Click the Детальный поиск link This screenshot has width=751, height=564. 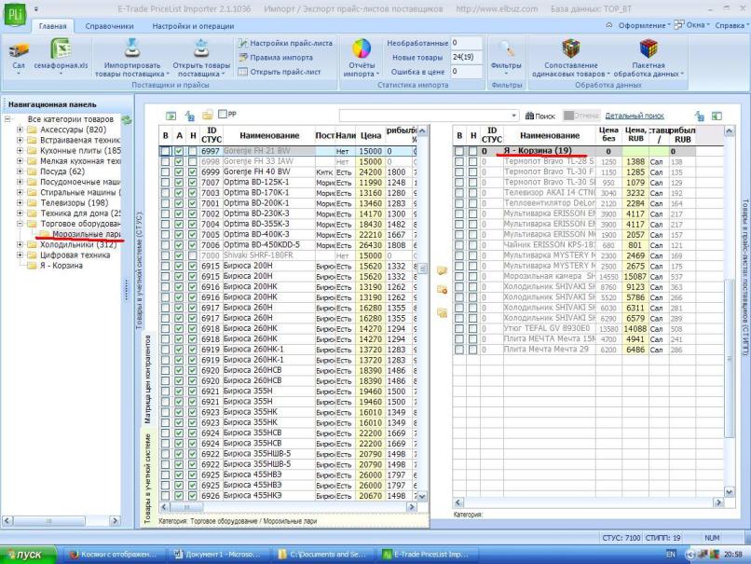635,116
